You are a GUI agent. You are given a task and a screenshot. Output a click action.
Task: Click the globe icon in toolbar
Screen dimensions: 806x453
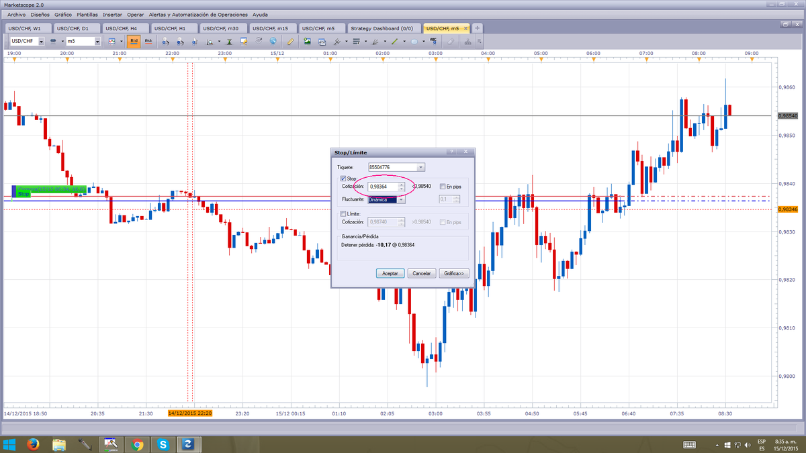pyautogui.click(x=273, y=41)
